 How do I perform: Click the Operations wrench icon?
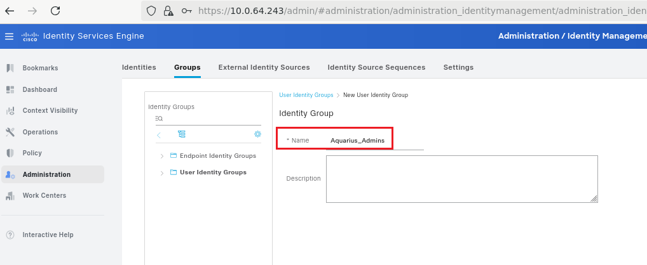[x=10, y=132]
